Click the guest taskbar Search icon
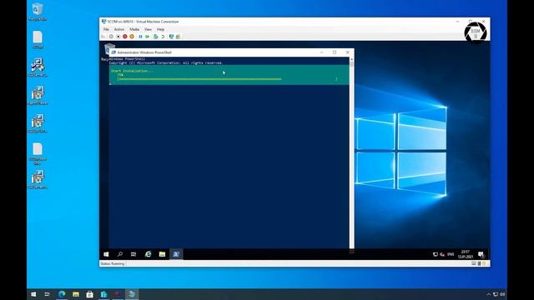This screenshot has width=534, height=300. (x=120, y=254)
